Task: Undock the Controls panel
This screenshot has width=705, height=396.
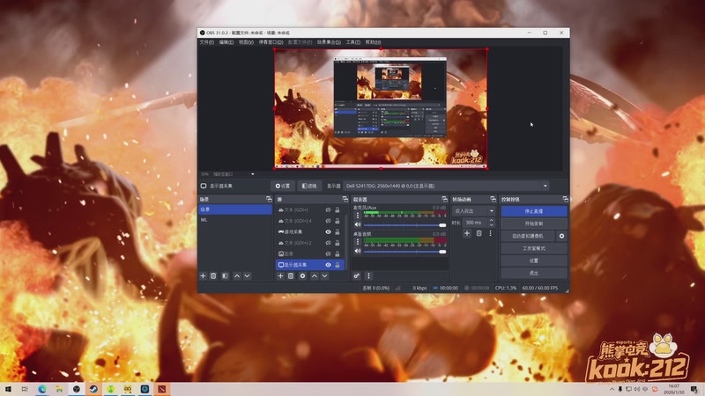Action: [565, 199]
